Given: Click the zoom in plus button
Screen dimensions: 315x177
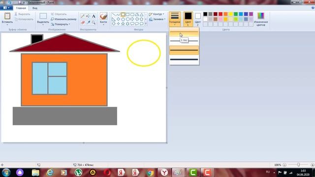Looking at the screenshot, I should [313, 165].
